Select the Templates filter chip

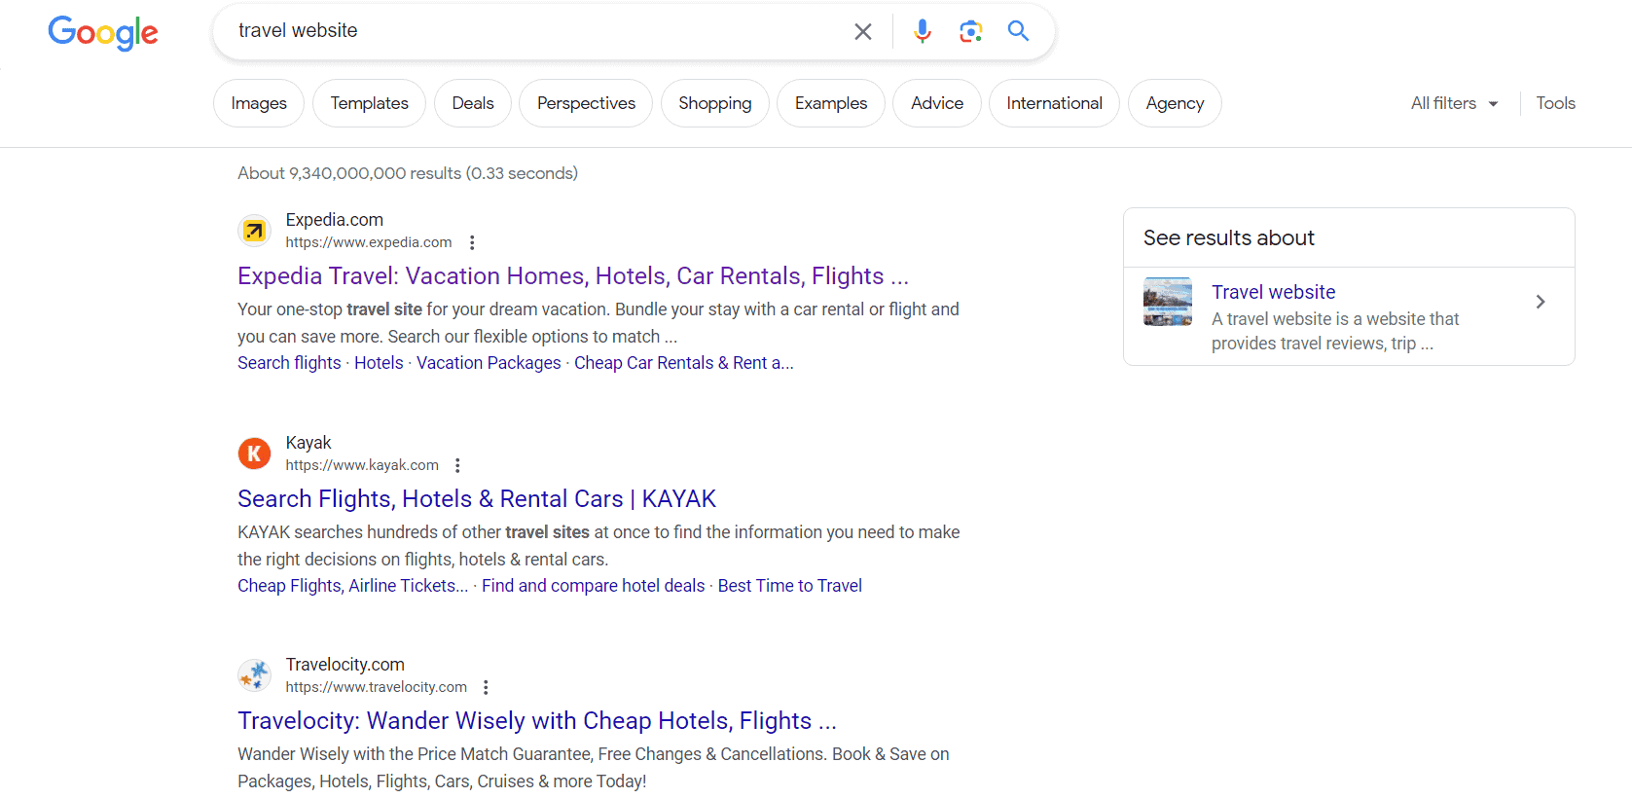tap(369, 103)
